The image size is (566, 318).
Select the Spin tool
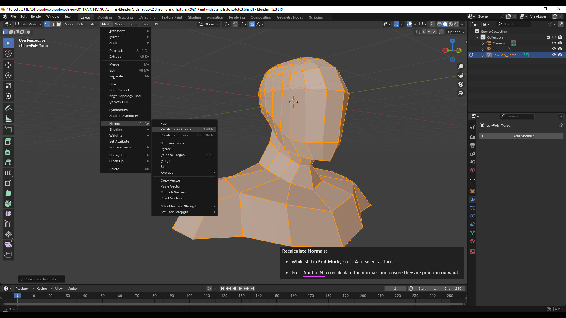click(8, 203)
